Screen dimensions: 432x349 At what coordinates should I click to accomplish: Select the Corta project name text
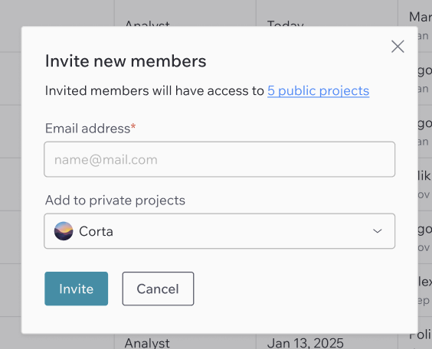[x=97, y=231]
